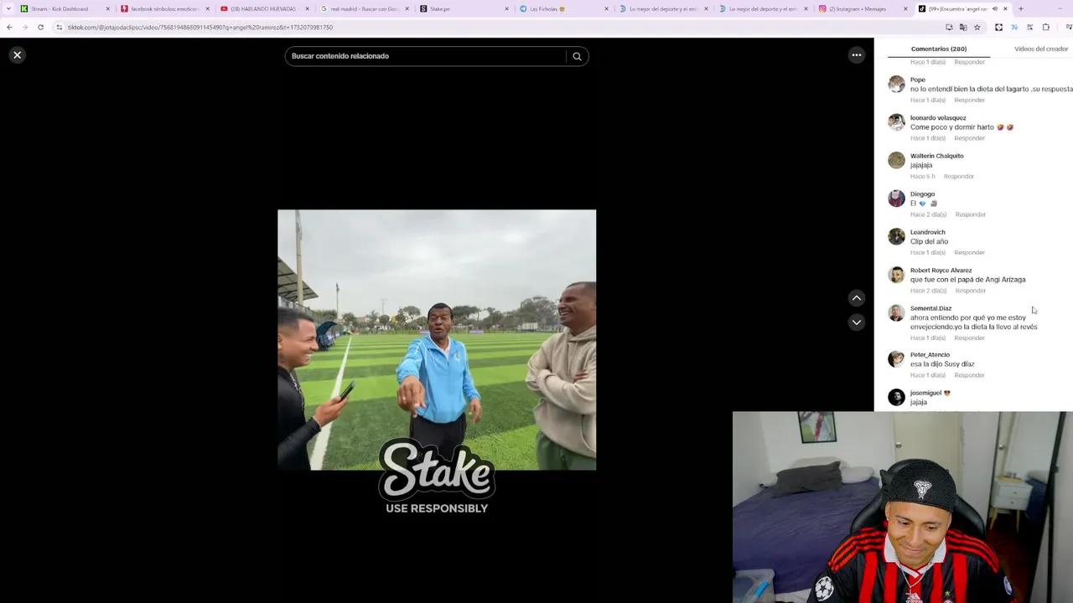Open Robert Royce Alvarez's avatar
Image resolution: width=1073 pixels, height=603 pixels.
click(x=896, y=275)
